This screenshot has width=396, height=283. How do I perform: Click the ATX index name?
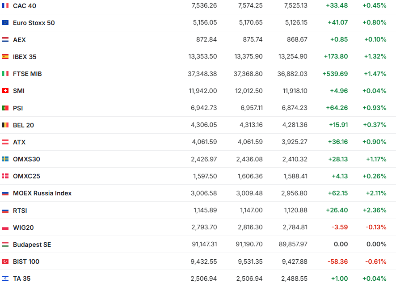19,142
